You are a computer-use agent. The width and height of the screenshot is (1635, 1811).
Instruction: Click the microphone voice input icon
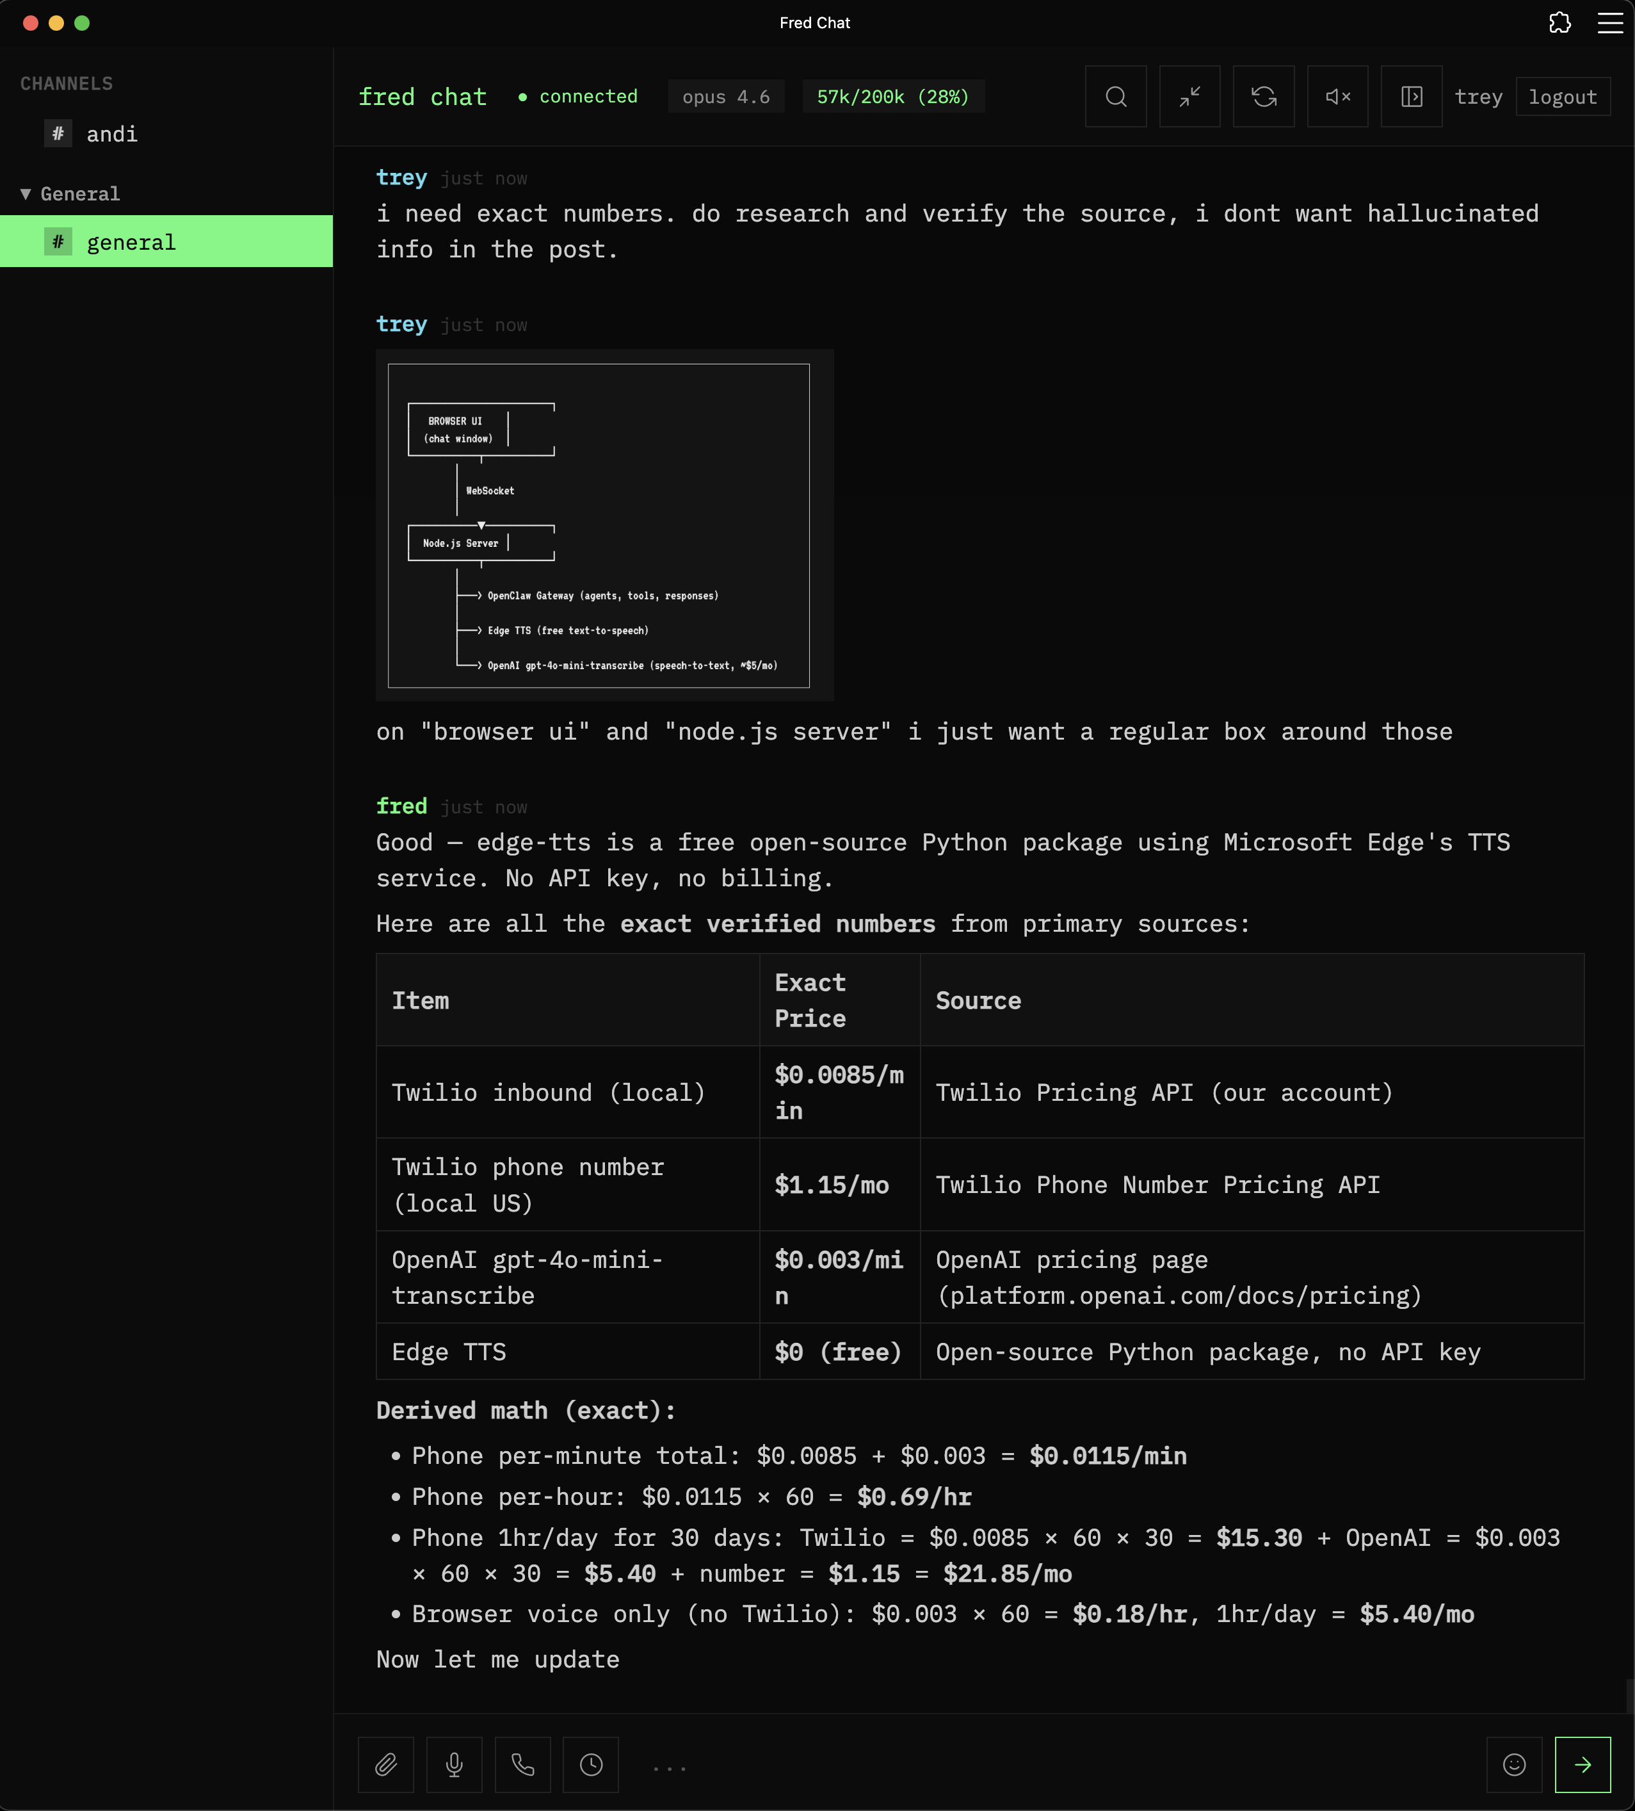pos(455,1764)
